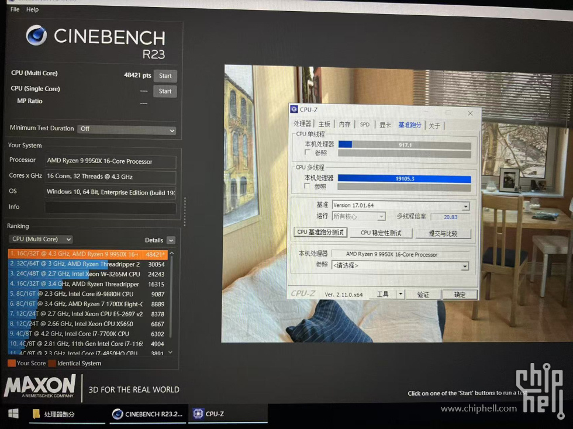Viewport: 573px width, 429px height.
Task: Focus the empty Info field
Action: click(111, 207)
